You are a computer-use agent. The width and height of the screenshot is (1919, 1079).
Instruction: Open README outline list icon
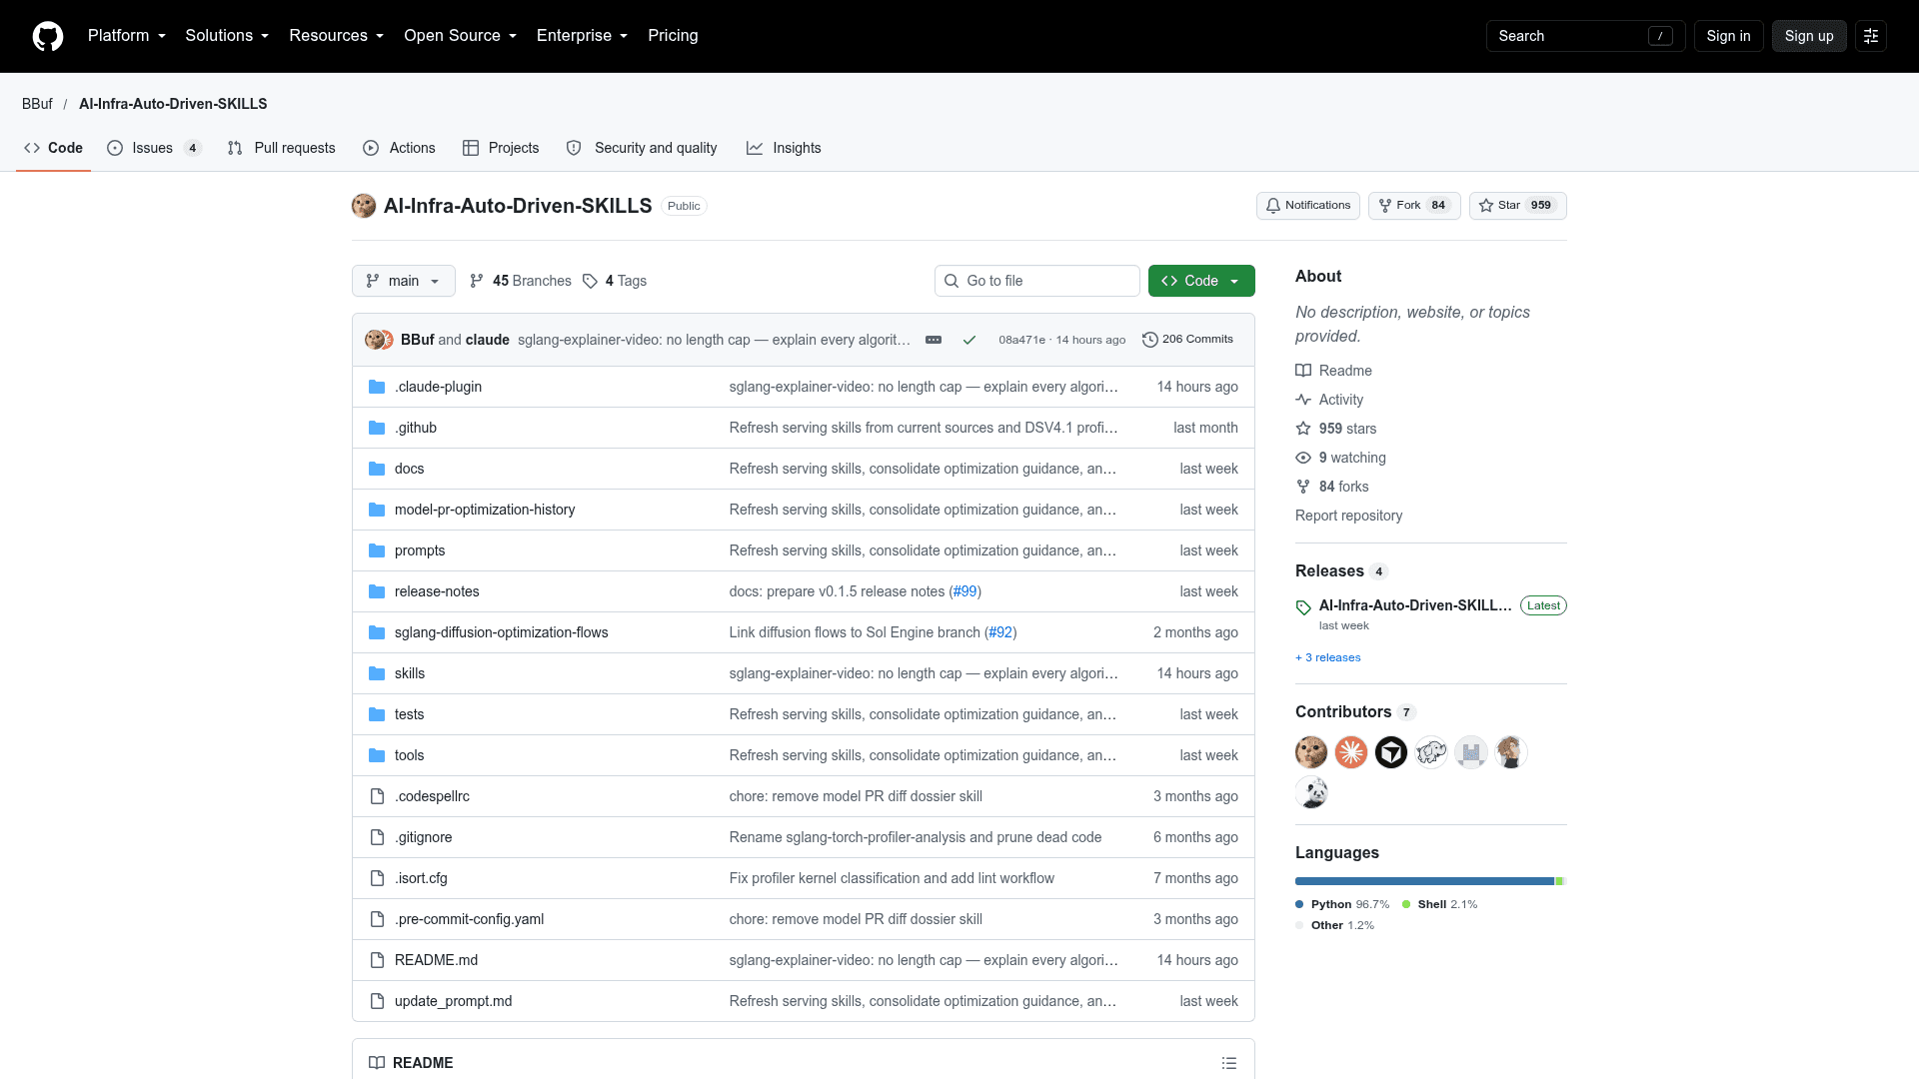1229,1063
